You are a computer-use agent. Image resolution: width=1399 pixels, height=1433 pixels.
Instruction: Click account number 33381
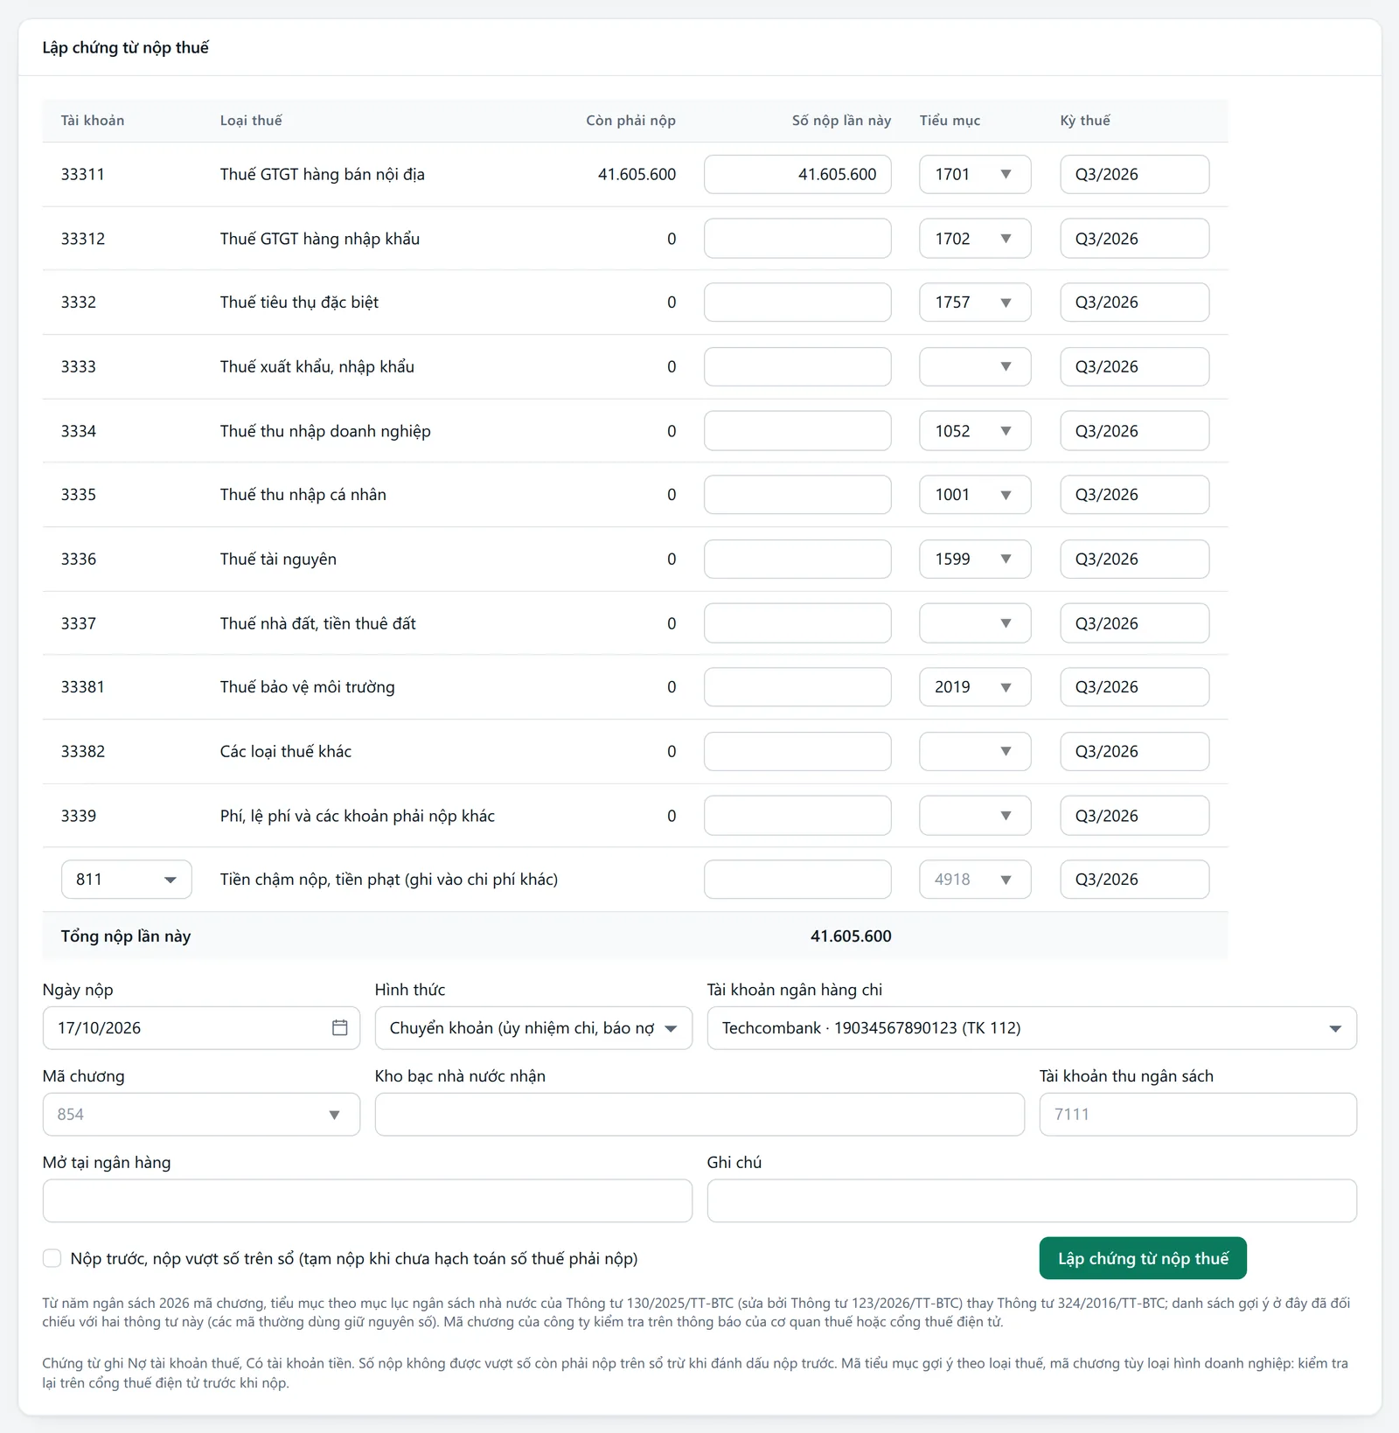tap(83, 687)
